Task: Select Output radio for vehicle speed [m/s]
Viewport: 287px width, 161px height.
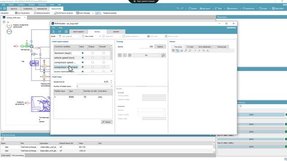Action: [93, 58]
